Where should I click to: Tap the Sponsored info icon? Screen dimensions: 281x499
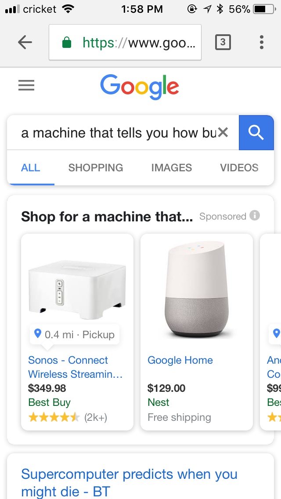(x=255, y=215)
